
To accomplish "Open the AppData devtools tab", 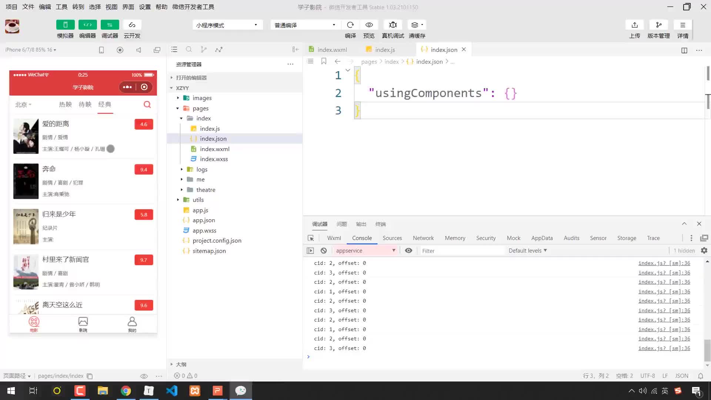I will click(x=542, y=238).
